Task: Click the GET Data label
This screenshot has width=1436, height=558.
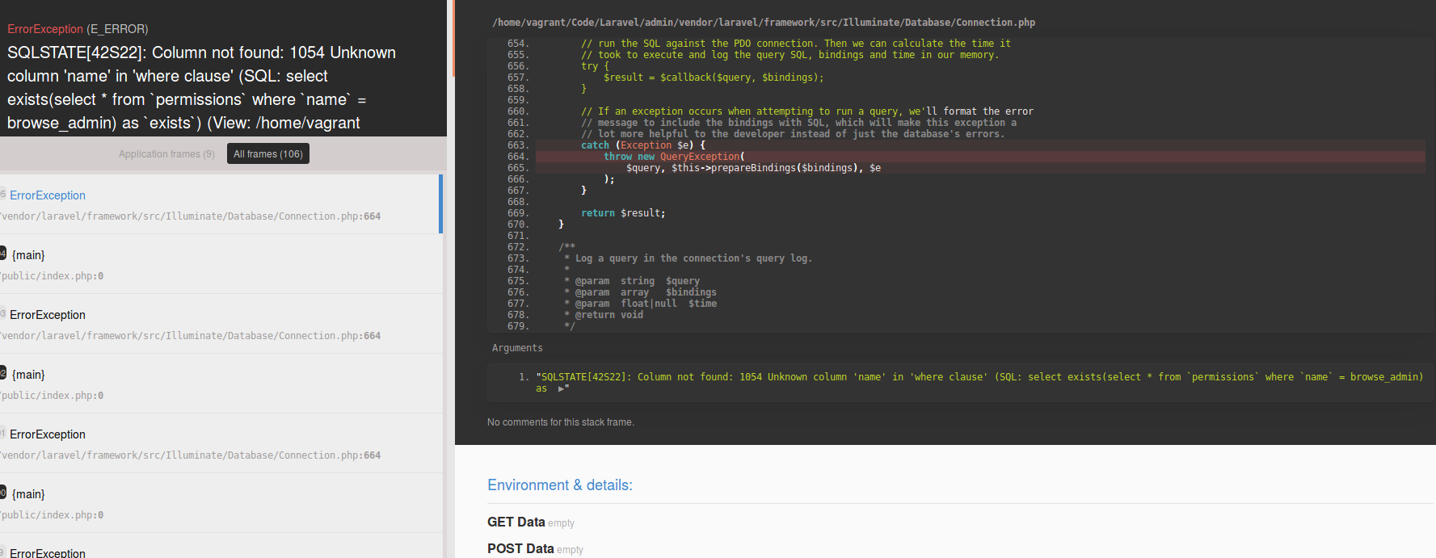Action: [x=516, y=522]
